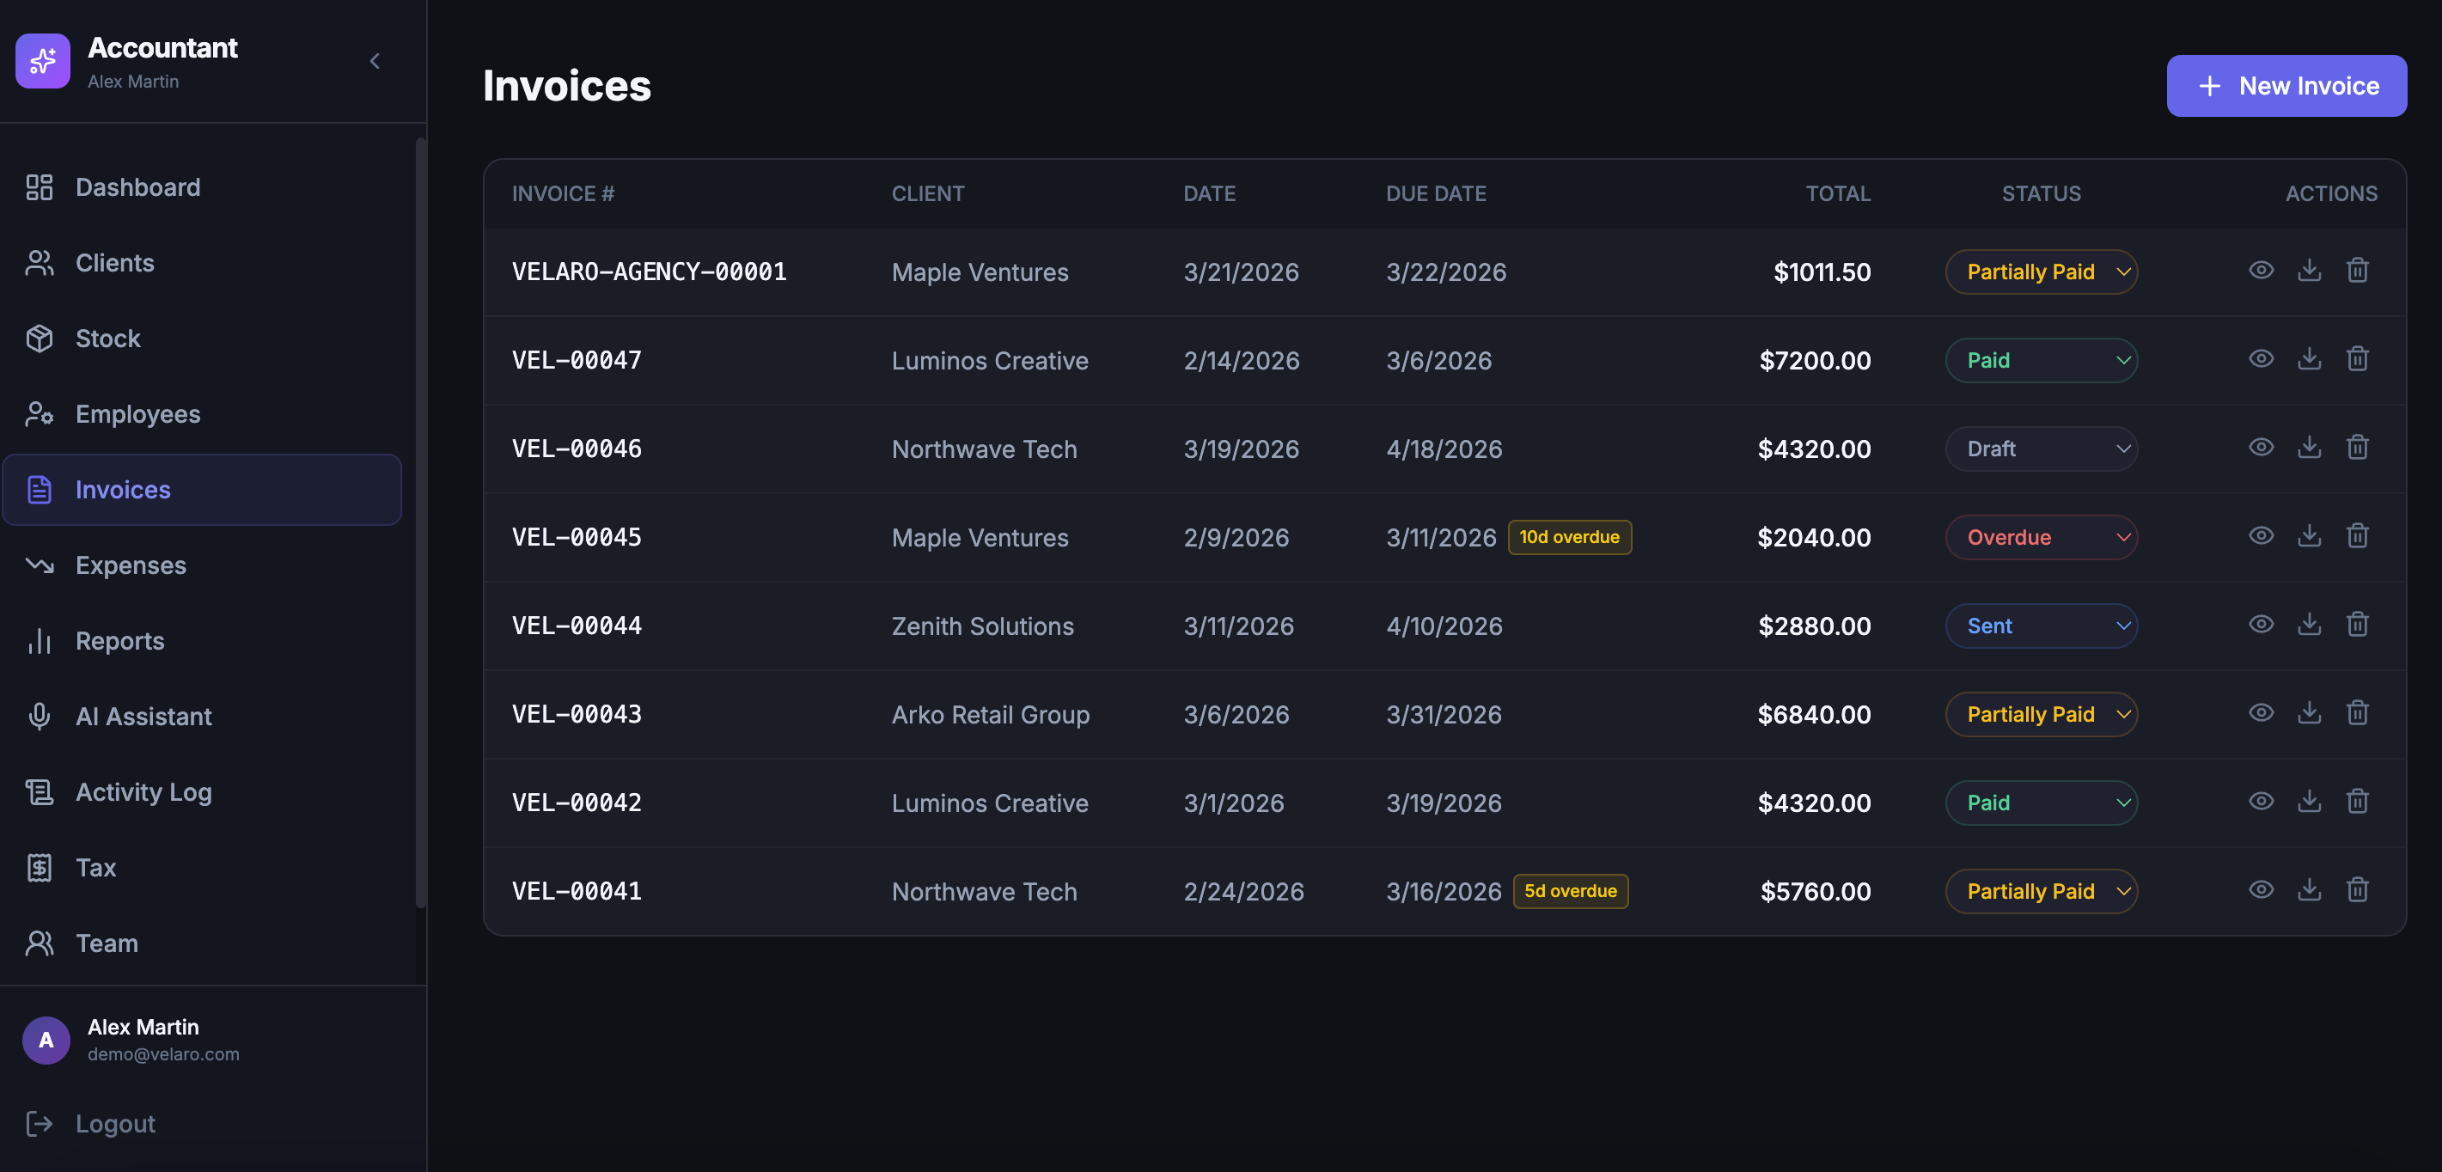
Task: Delete the VEL-00046 draft invoice
Action: coord(2357,448)
